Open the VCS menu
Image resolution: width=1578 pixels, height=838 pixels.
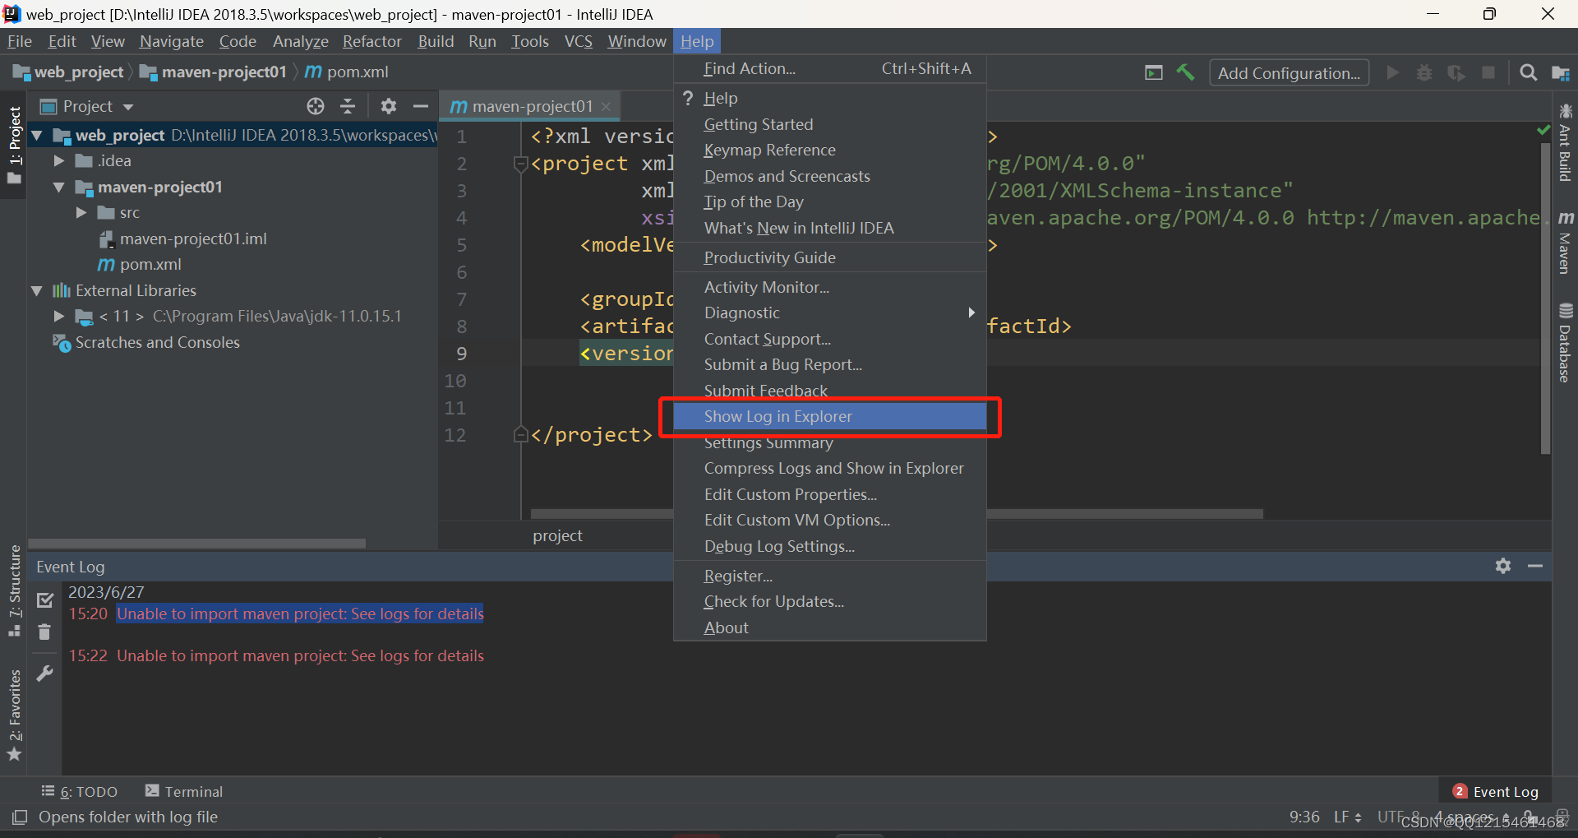(x=579, y=41)
